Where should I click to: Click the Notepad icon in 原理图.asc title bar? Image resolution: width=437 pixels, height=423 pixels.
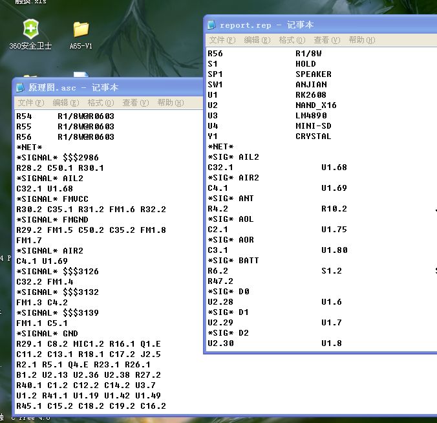click(21, 87)
